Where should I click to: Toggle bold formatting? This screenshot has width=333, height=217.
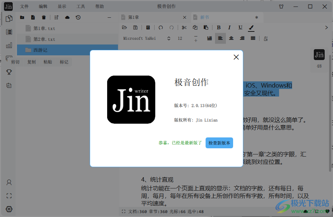[219, 27]
